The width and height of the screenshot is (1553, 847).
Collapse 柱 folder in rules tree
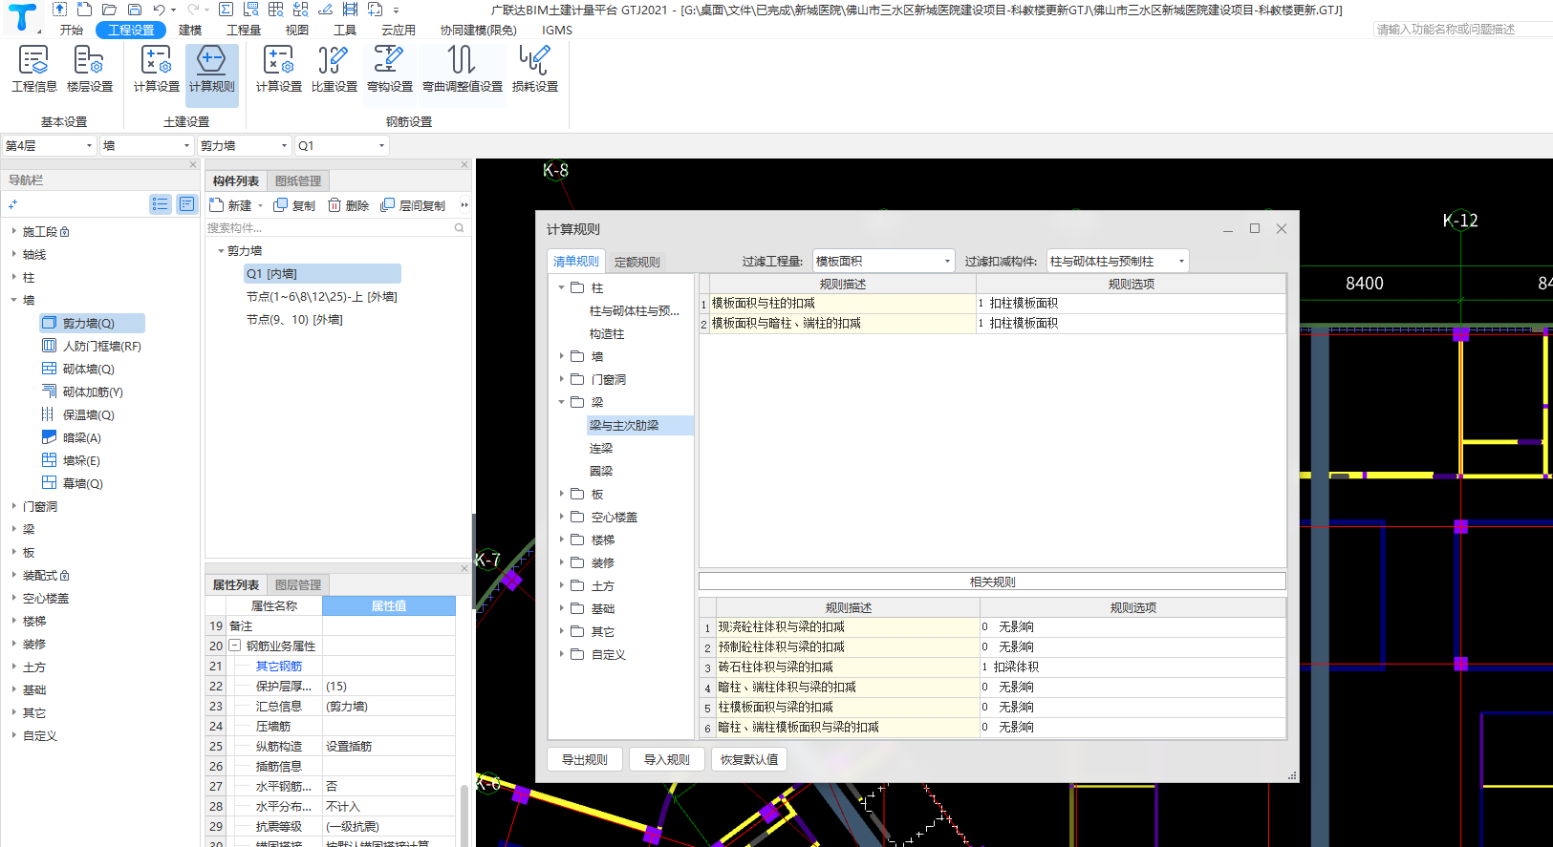561,287
